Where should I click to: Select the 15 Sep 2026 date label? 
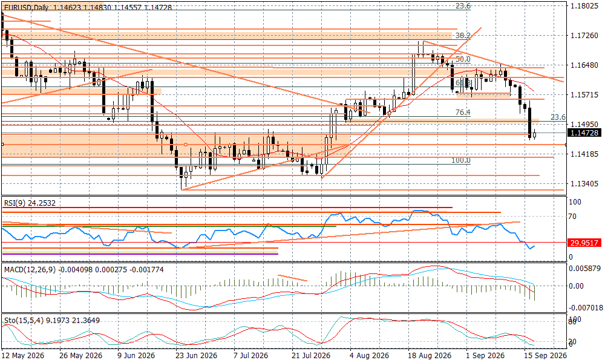click(545, 355)
